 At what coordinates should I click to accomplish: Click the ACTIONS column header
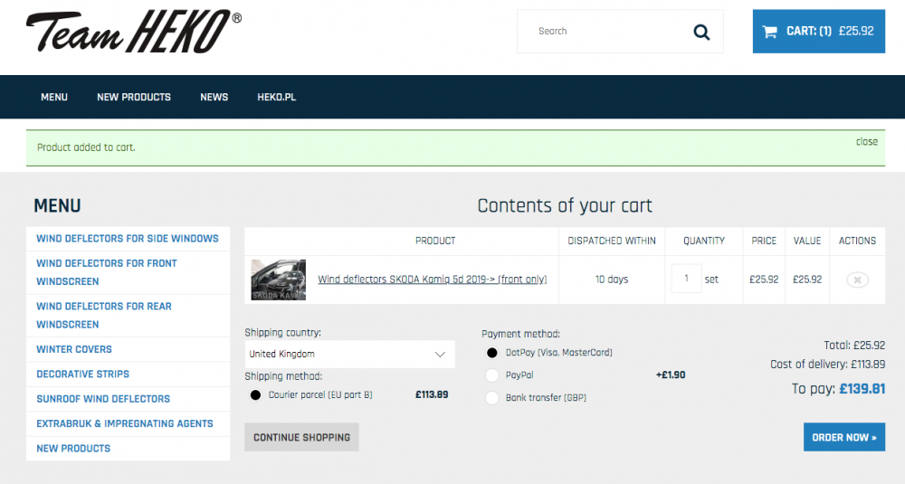click(x=857, y=242)
